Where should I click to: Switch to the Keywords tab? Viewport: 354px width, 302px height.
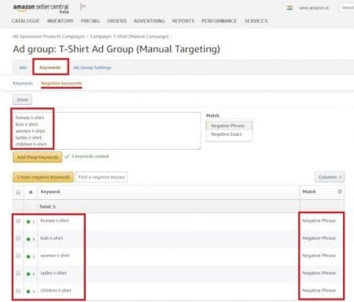[x=50, y=67]
